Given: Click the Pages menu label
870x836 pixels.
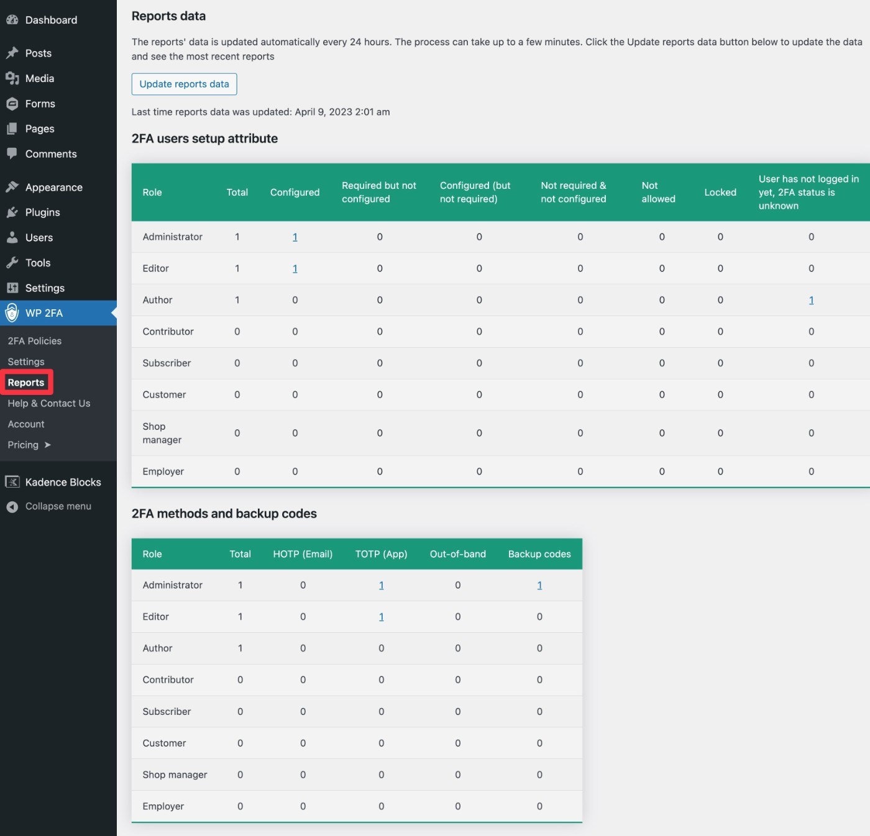Looking at the screenshot, I should pyautogui.click(x=40, y=129).
